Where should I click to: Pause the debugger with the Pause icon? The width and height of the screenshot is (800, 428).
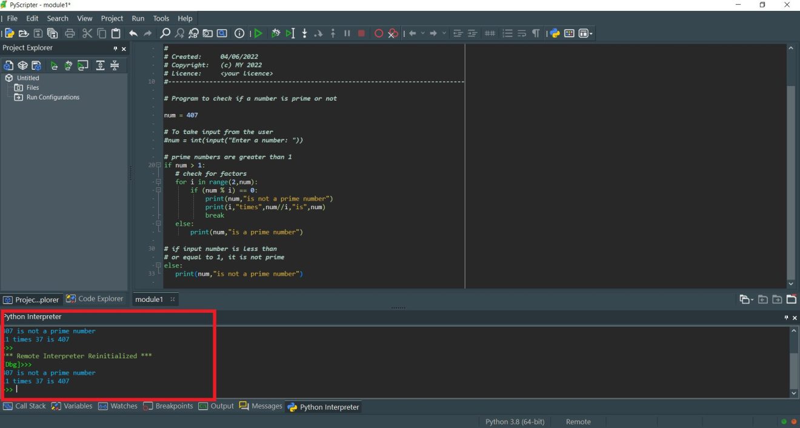pos(347,33)
